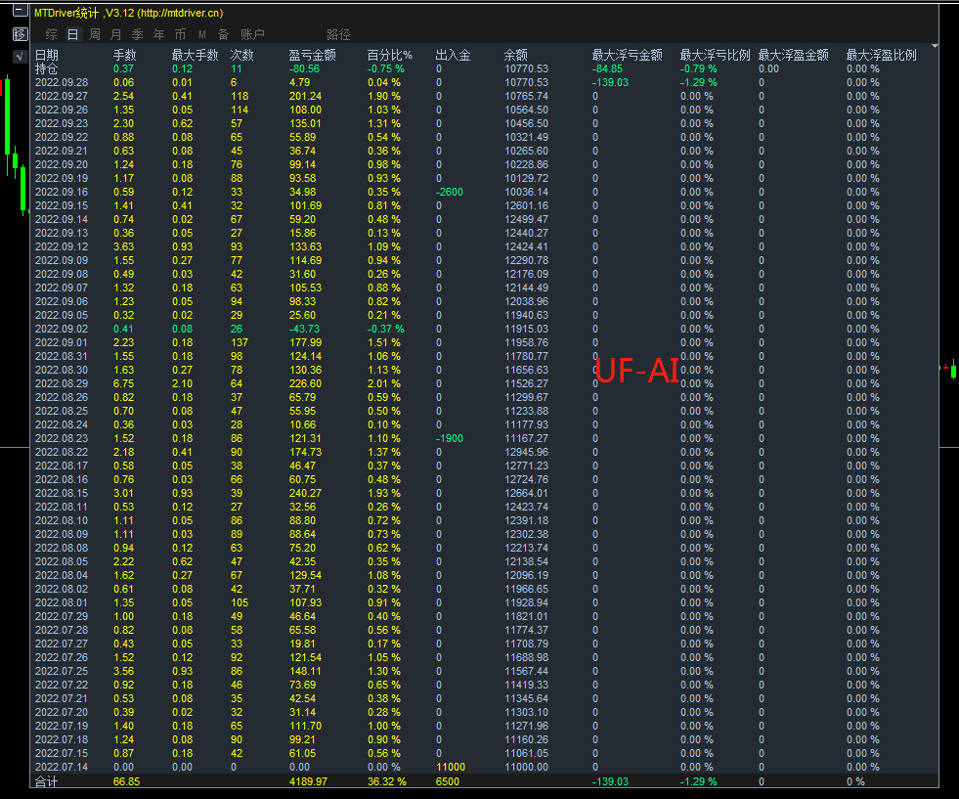This screenshot has width=959, height=799.
Task: Switch to 季 quarterly statistics tab
Action: [x=137, y=34]
